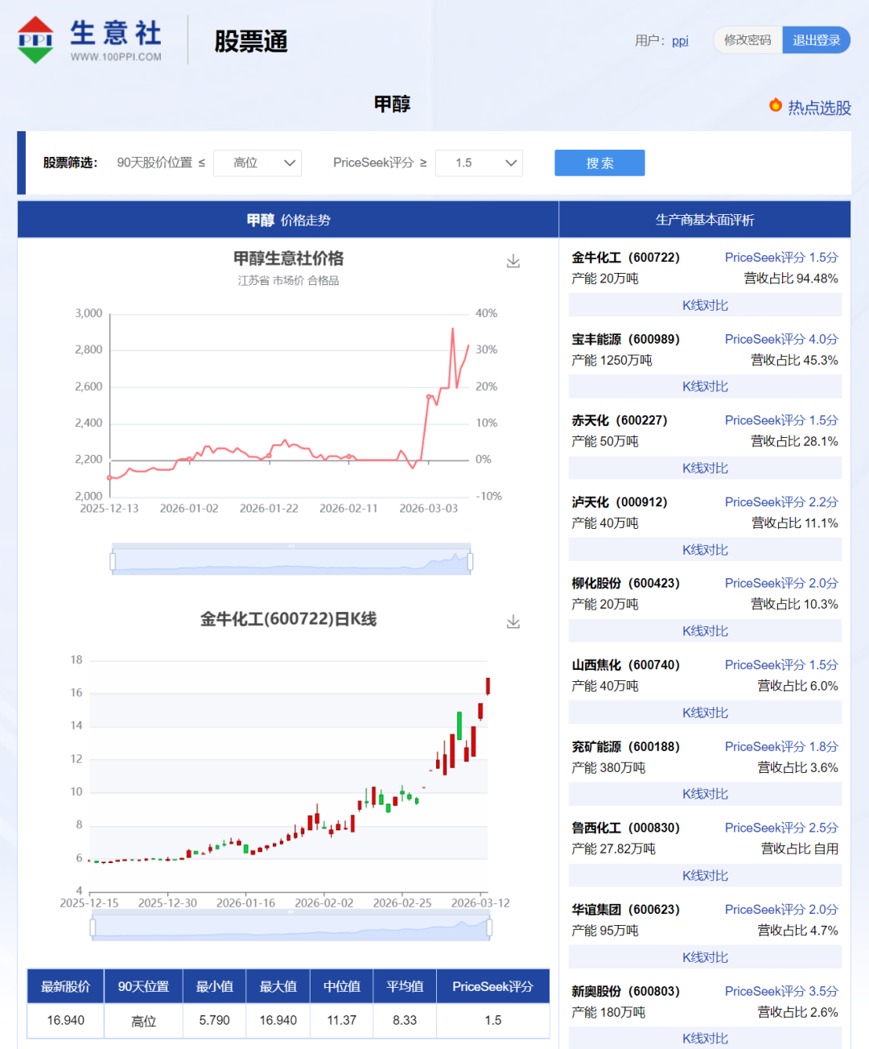The height and width of the screenshot is (1049, 869).
Task: Click 柳化股份 PriceSeek评分 2.0分 link
Action: click(781, 583)
